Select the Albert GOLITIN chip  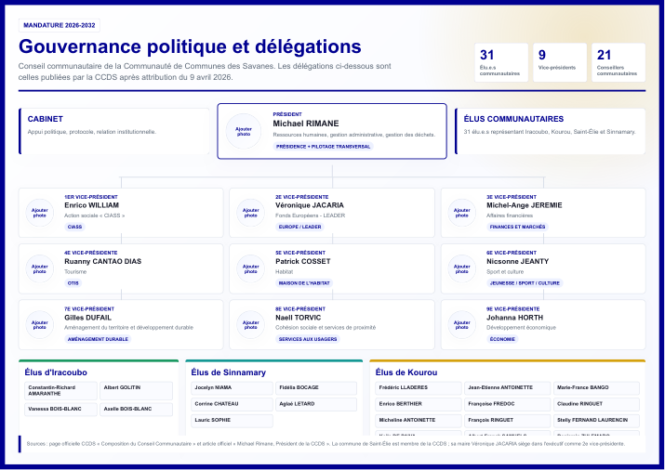tap(136, 391)
